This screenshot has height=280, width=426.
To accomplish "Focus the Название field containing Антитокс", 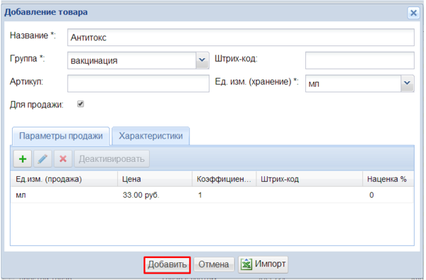I will click(241, 38).
